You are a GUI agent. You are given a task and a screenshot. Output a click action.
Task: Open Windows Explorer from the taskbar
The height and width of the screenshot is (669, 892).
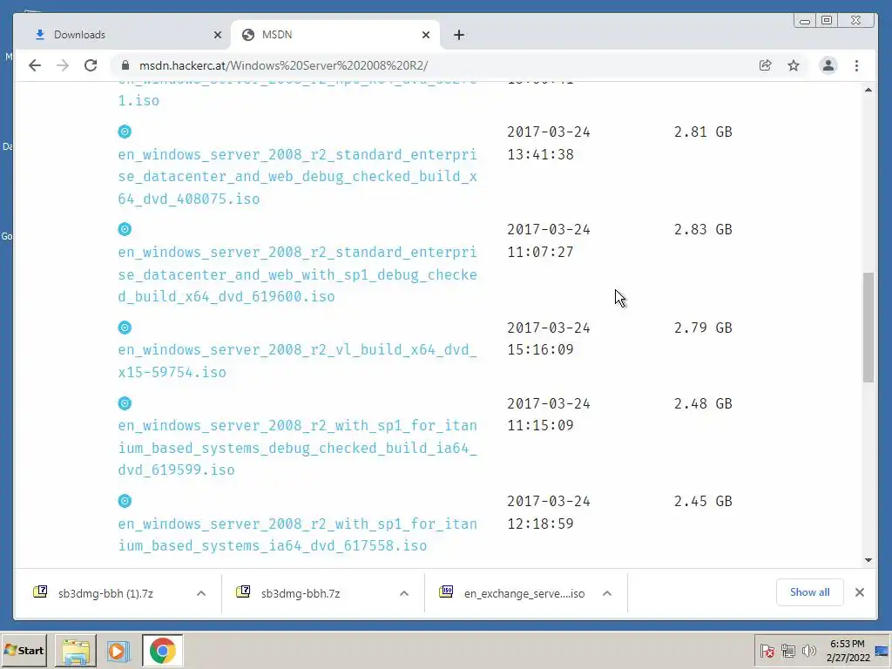click(x=76, y=651)
